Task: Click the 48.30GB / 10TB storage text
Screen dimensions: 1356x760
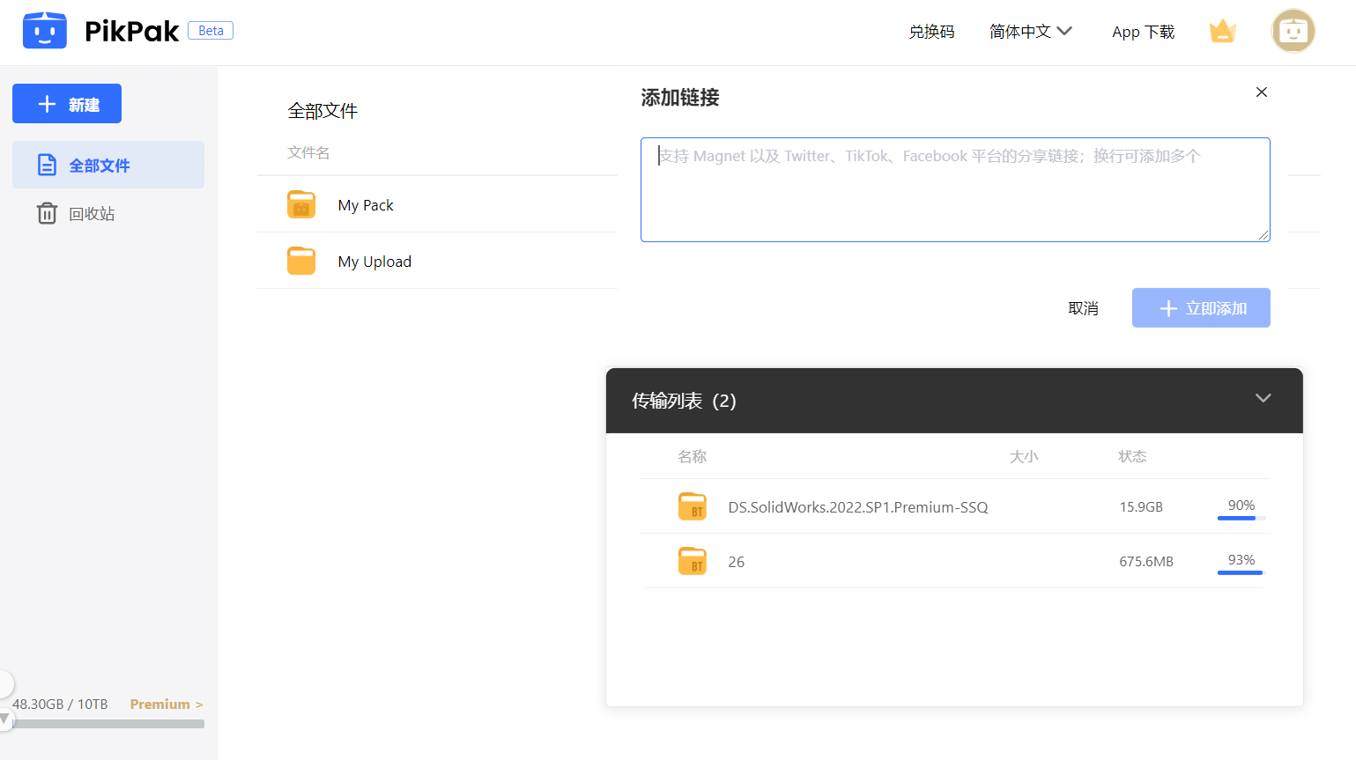Action: click(60, 705)
